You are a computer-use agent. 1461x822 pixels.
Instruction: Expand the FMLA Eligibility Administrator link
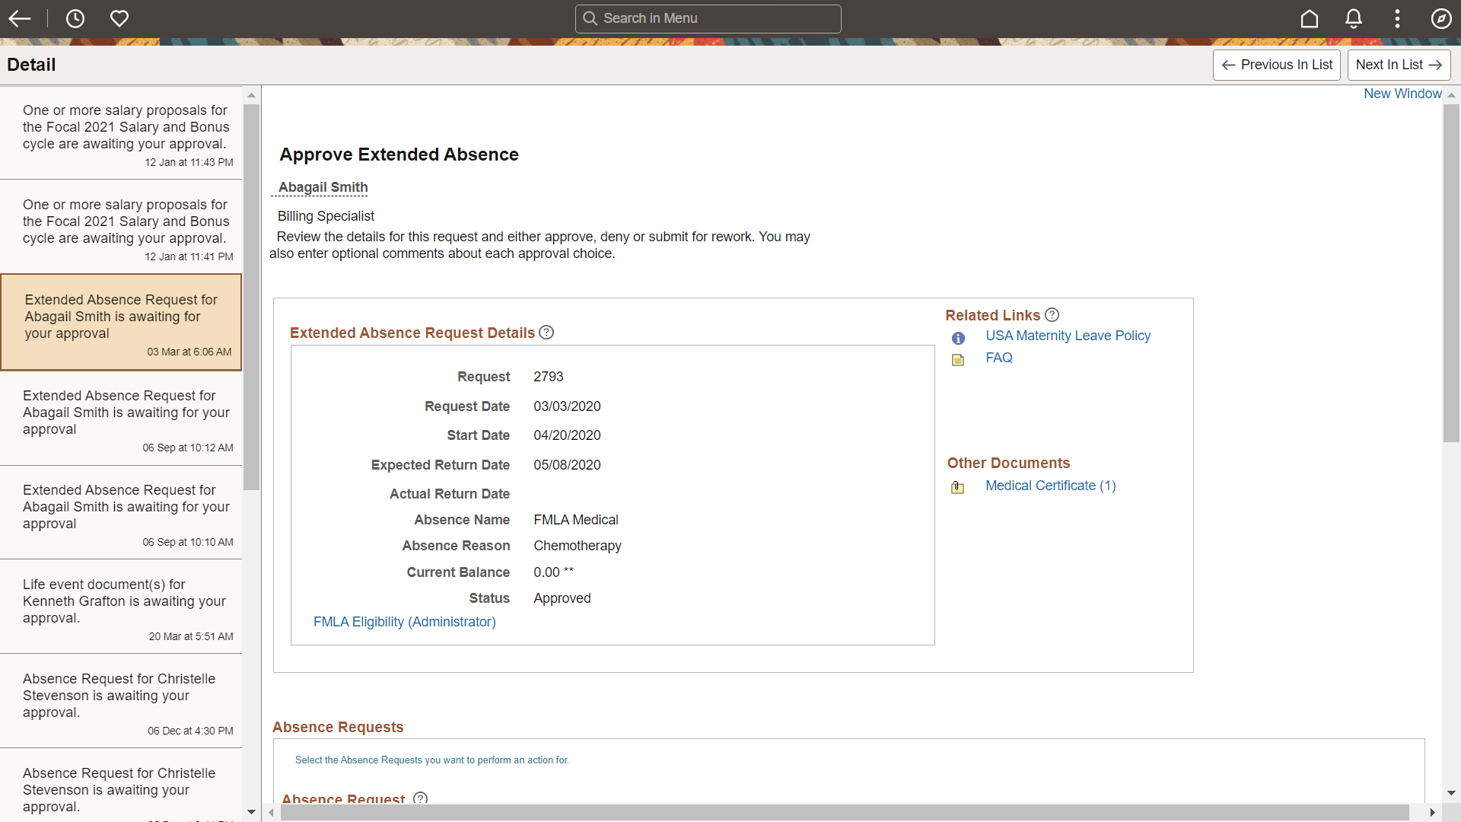tap(404, 621)
